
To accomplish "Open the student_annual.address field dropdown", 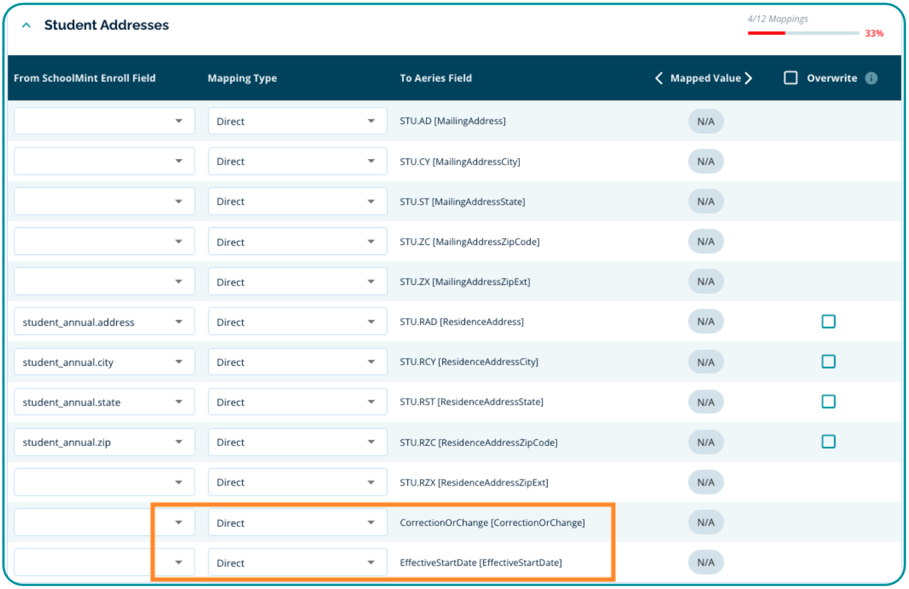I will [x=104, y=322].
